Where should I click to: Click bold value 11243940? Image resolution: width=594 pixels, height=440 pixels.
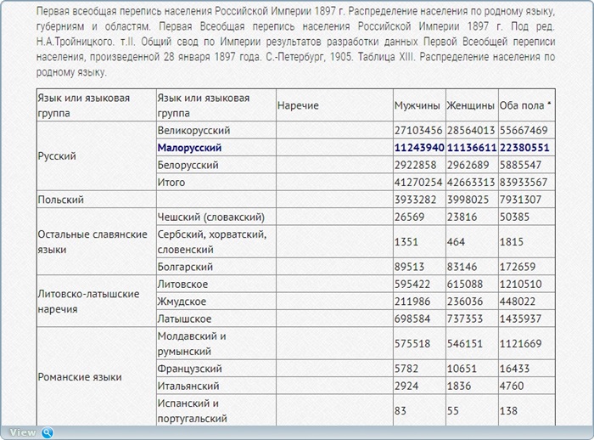click(x=419, y=148)
